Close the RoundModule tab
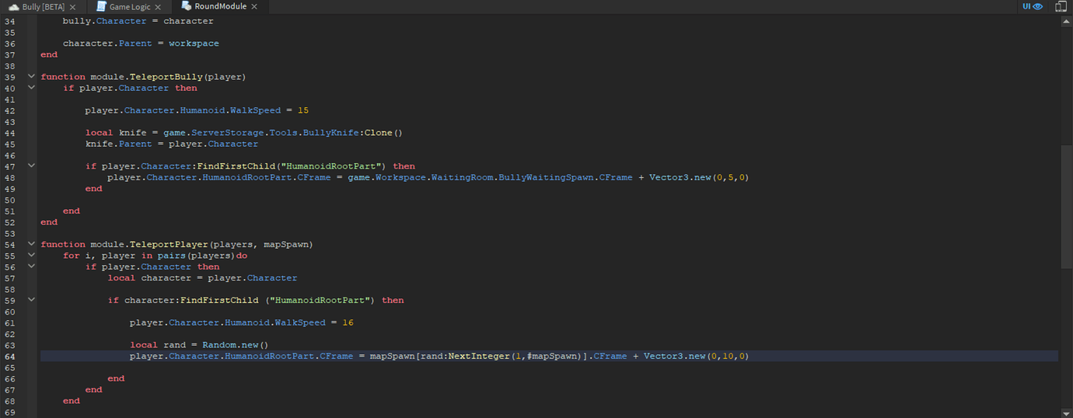The width and height of the screenshot is (1073, 418). pyautogui.click(x=253, y=7)
